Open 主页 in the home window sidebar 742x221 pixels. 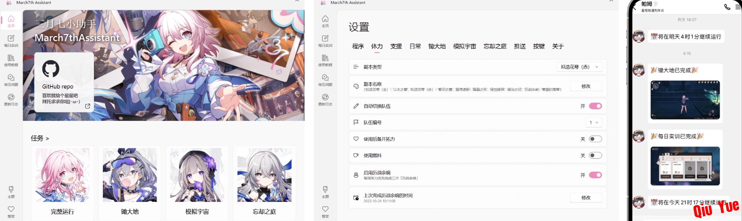11,21
